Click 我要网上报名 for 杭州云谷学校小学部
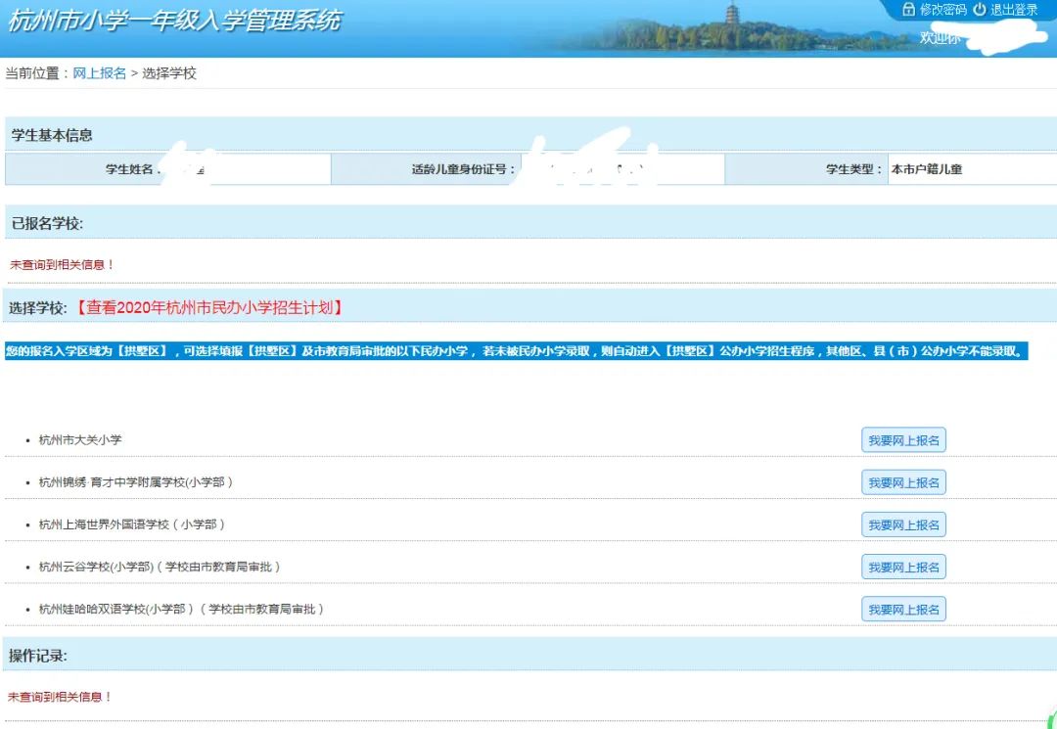The height and width of the screenshot is (729, 1057). point(903,566)
